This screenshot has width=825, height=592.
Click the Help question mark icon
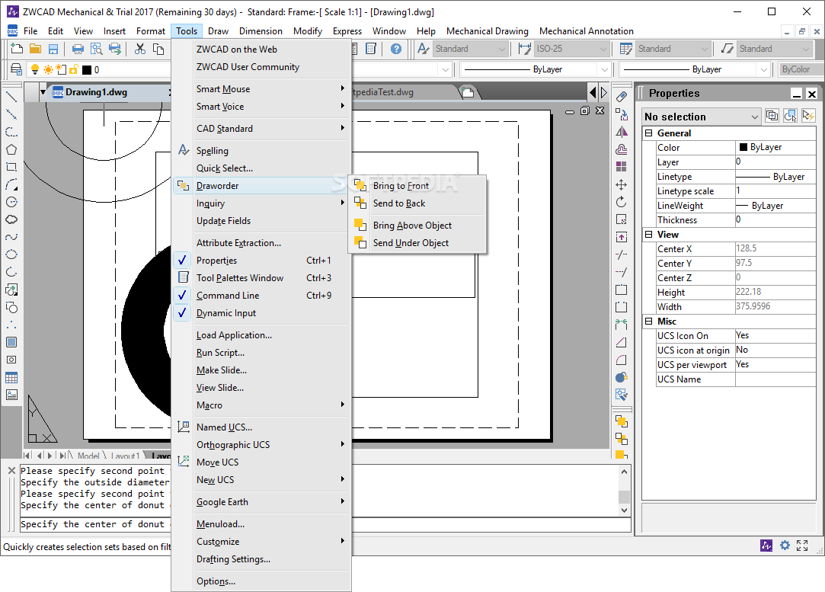coord(396,49)
